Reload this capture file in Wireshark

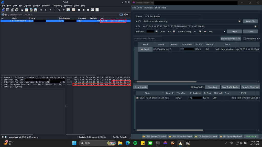click(36, 10)
